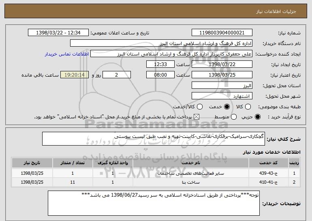Click the تاریخ نیاز column header
Image resolution: width=312 pixels, height=221 pixels.
pos(32,163)
